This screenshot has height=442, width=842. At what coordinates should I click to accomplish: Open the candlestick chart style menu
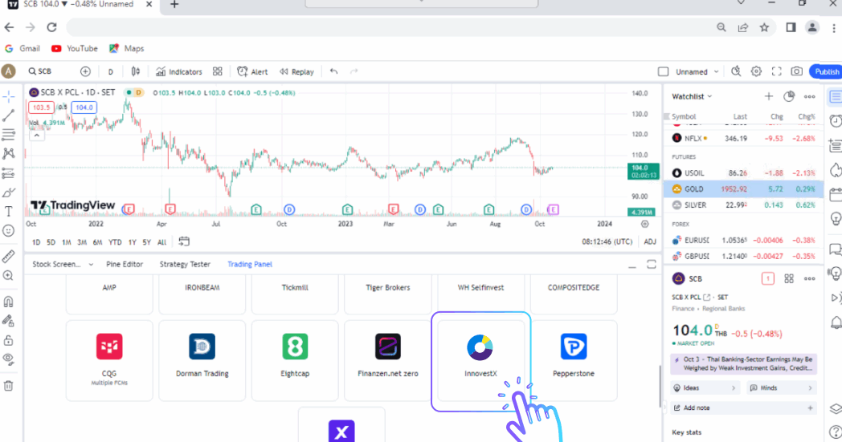click(136, 71)
